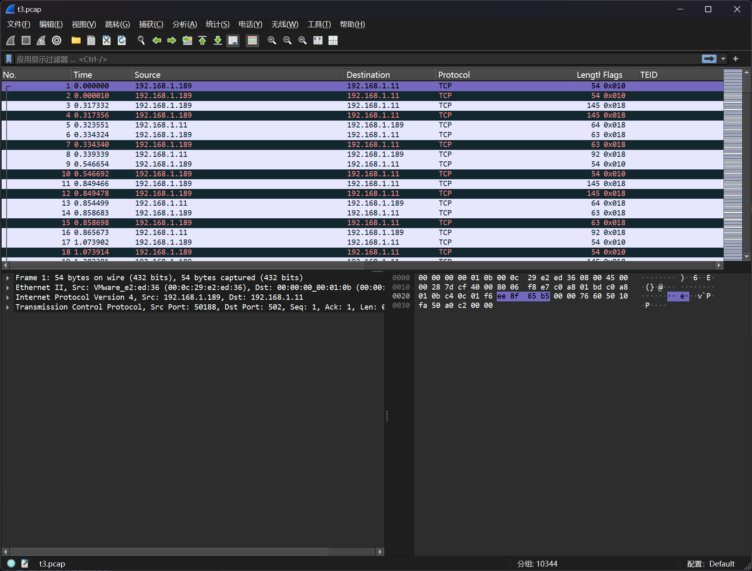Click the packet list minimap overview bar
Image resolution: width=752 pixels, height=571 pixels.
(733, 165)
